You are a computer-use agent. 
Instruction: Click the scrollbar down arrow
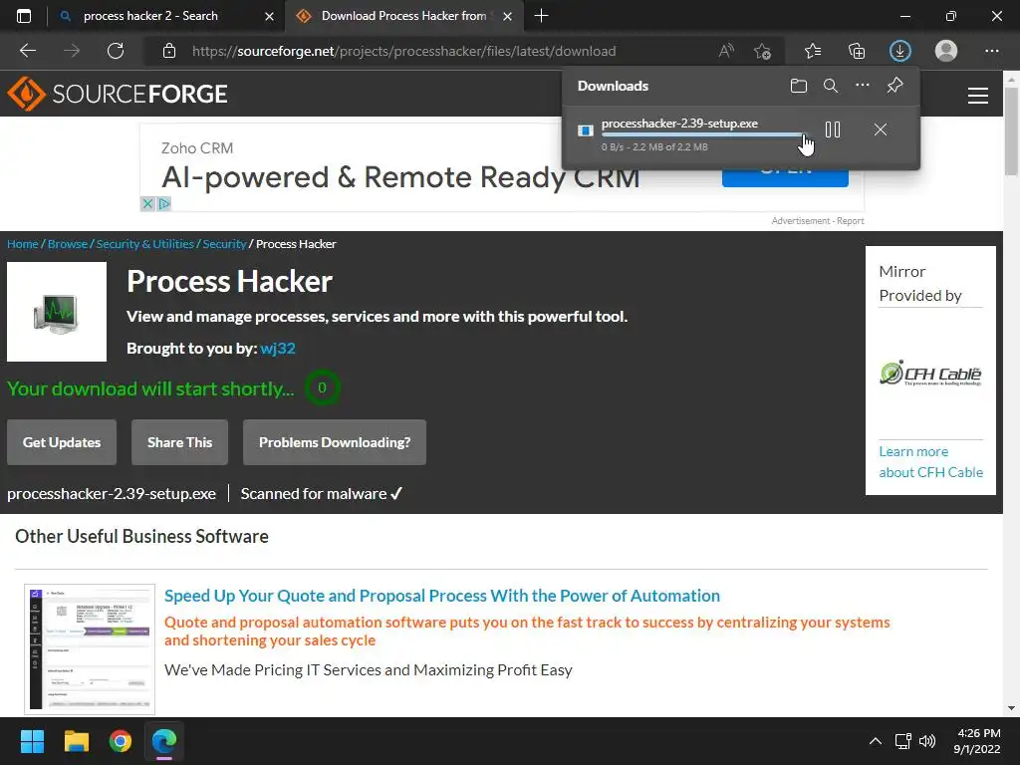point(1011,708)
